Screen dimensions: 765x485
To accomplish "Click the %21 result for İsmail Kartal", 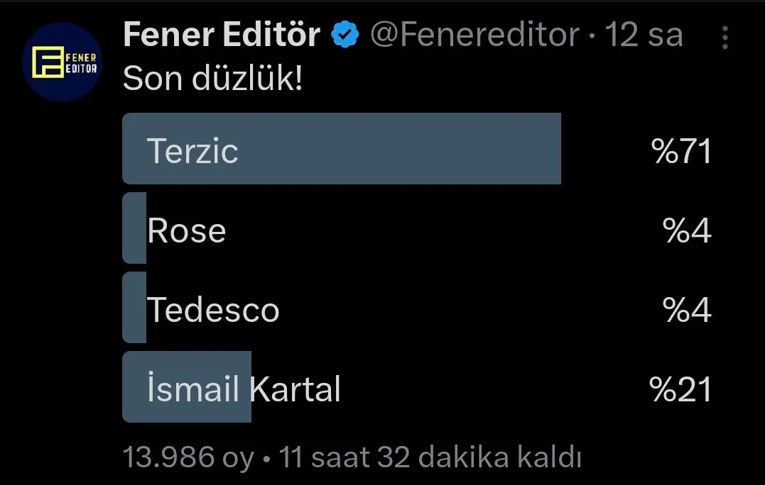I will 680,389.
